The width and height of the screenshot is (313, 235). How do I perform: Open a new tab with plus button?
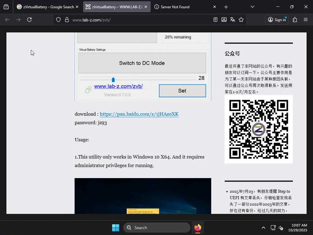point(226,7)
